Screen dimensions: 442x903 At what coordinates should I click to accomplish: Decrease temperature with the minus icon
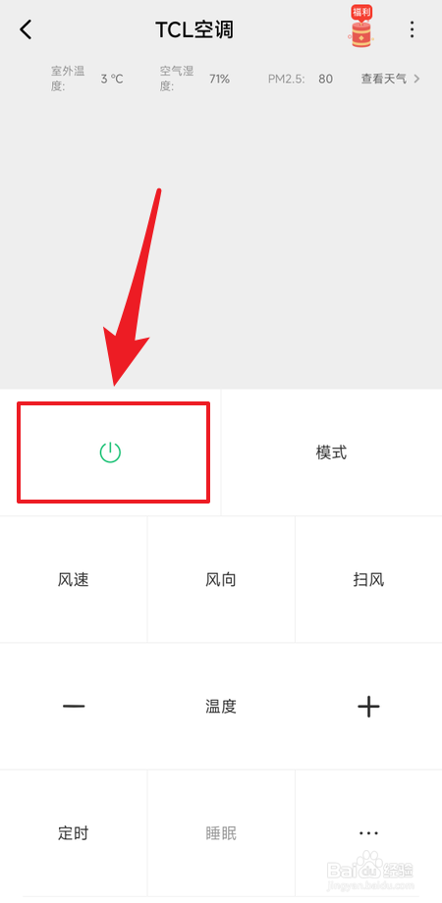[x=74, y=706]
